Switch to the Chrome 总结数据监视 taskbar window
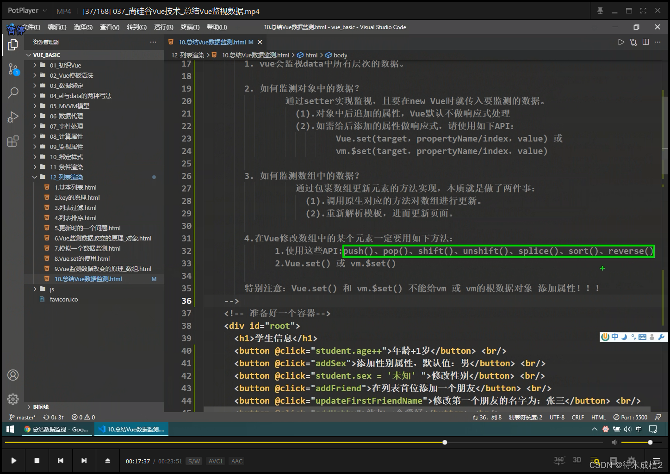The width and height of the screenshot is (670, 474). click(x=56, y=429)
